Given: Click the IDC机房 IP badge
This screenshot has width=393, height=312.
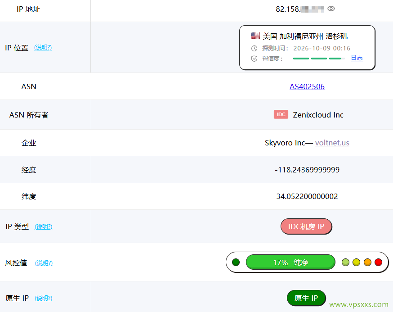Looking at the screenshot, I should [x=306, y=226].
